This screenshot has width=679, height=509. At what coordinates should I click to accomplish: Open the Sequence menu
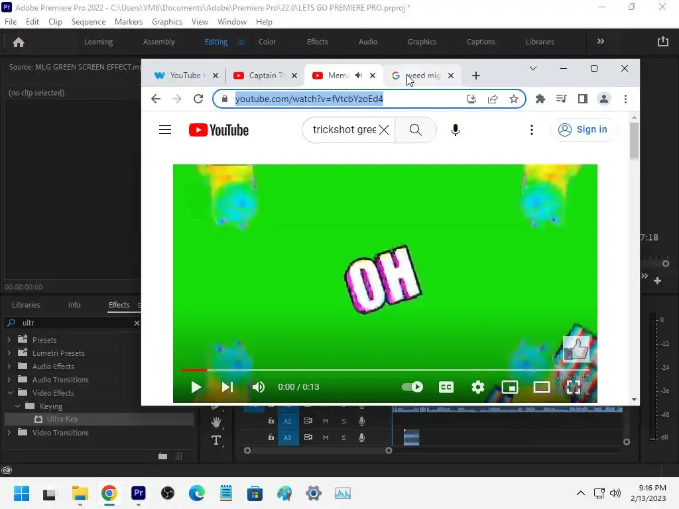click(88, 22)
